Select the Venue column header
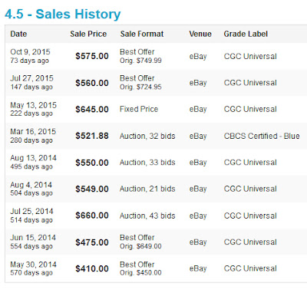 (200, 34)
